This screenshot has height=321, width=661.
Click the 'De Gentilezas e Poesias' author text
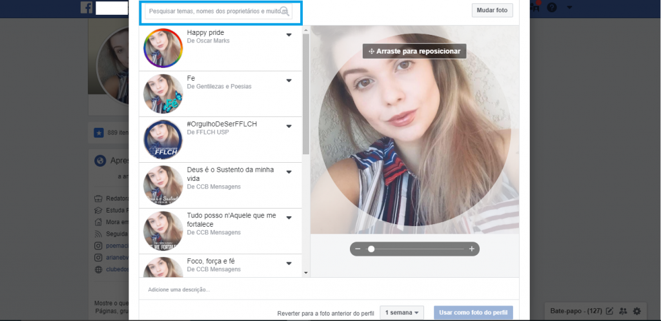[219, 87]
